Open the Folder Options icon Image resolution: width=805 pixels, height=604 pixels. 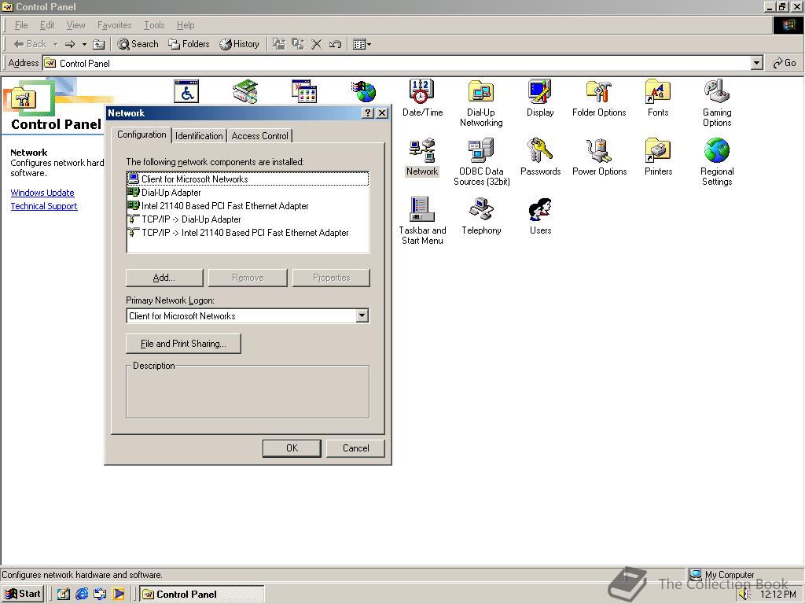pos(599,98)
